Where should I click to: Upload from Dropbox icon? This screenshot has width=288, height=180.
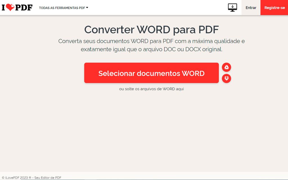(226, 78)
